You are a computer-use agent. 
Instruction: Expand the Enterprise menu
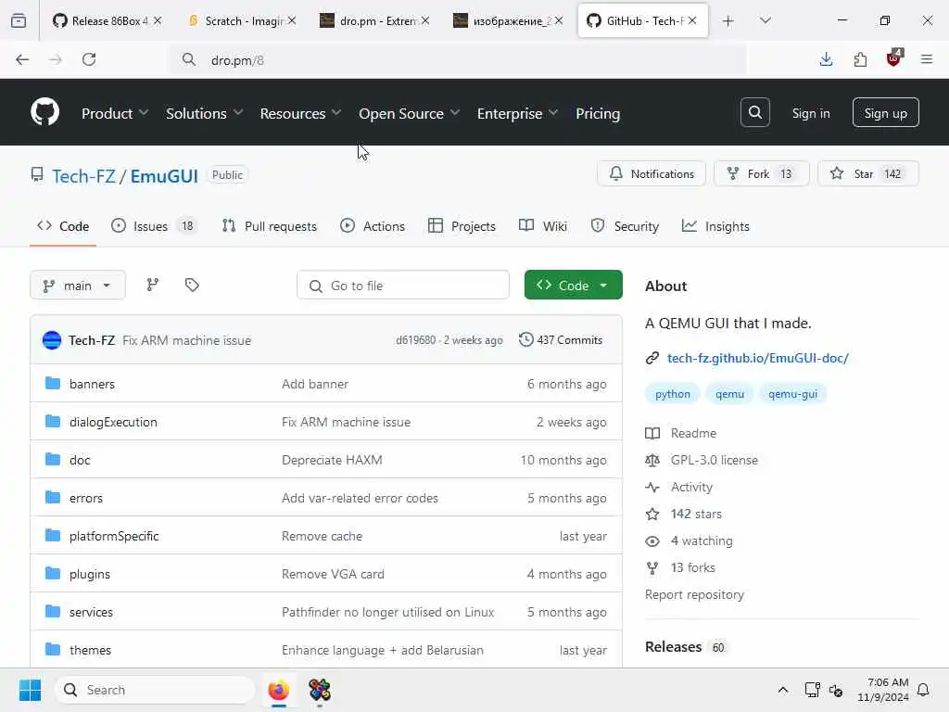point(517,113)
